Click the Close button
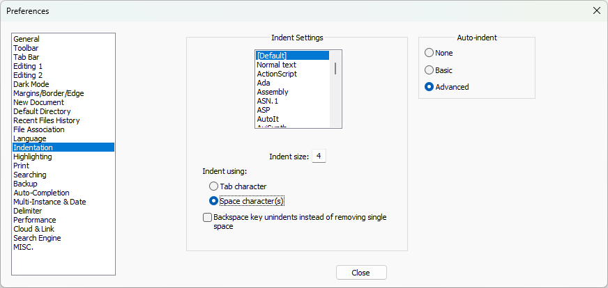Screen dimensions: 608x288 [360, 273]
